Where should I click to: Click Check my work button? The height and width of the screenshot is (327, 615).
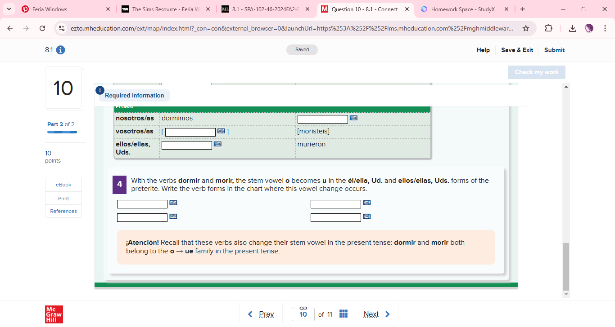537,72
